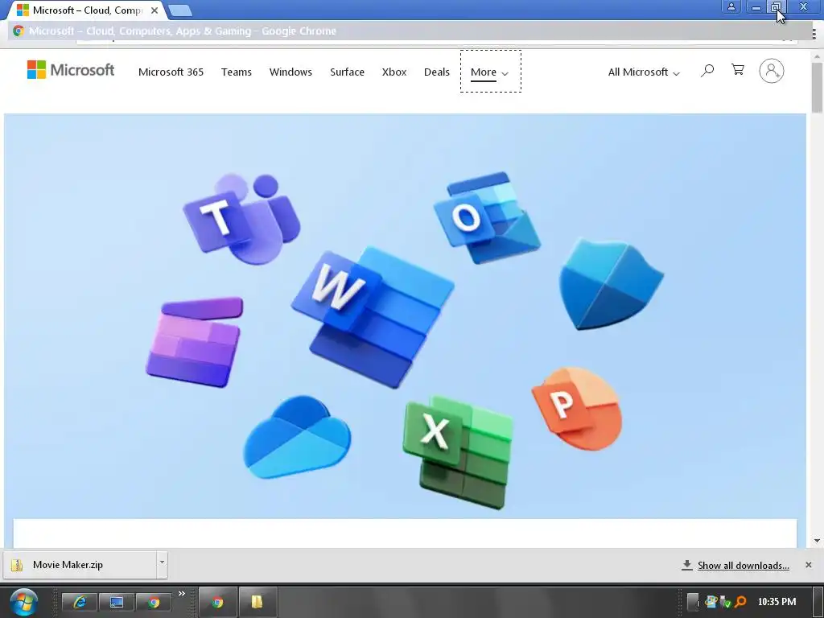Open Microsoft 365 nav link

coord(171,72)
